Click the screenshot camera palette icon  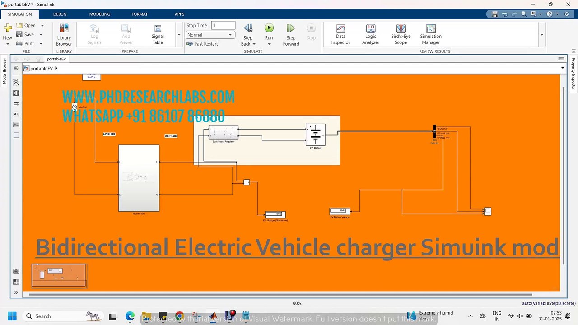pos(16,271)
